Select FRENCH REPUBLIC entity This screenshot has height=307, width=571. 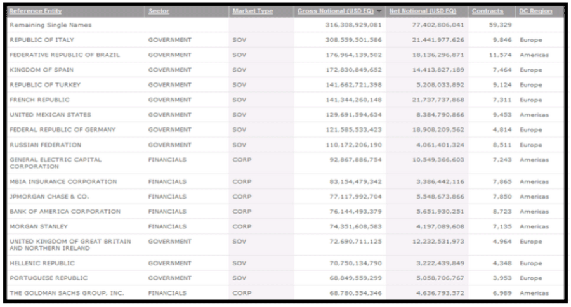coord(39,100)
